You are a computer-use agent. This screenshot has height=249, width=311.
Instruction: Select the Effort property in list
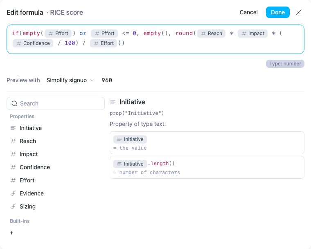pos(56,180)
